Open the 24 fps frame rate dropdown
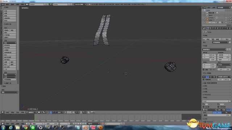Screen dimensions: 232x130 pyautogui.click(x=224, y=65)
